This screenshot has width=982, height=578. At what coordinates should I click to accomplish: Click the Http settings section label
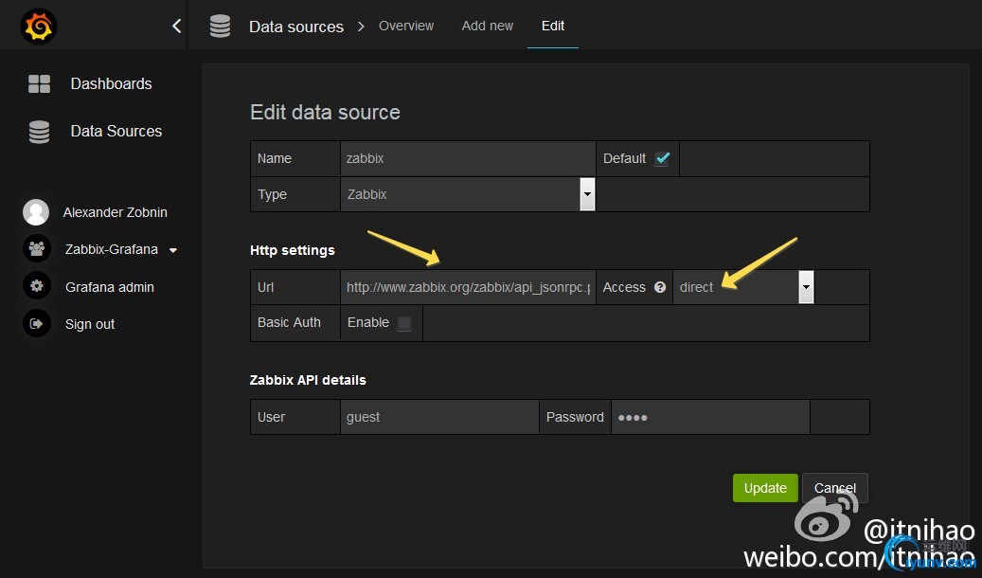pyautogui.click(x=293, y=250)
